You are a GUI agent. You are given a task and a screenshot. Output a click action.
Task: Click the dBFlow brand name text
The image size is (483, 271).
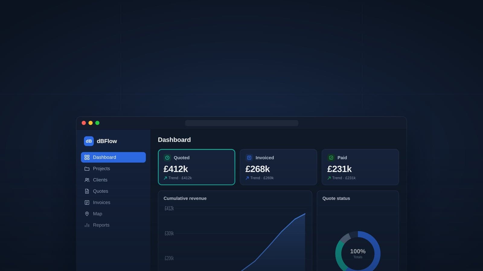pyautogui.click(x=107, y=141)
